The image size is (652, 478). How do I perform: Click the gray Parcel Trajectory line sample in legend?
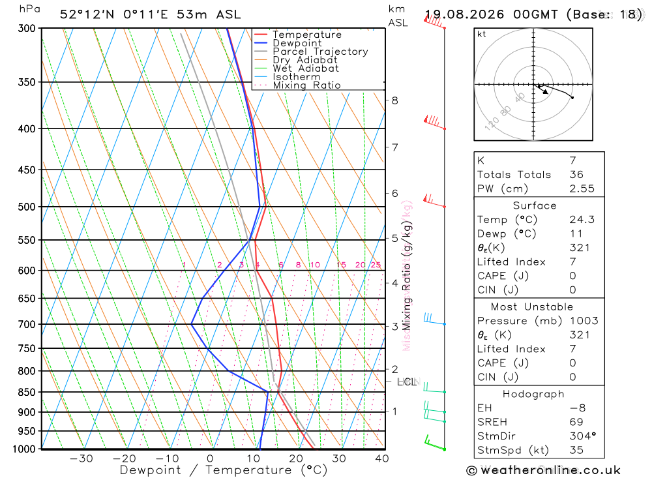tap(261, 52)
